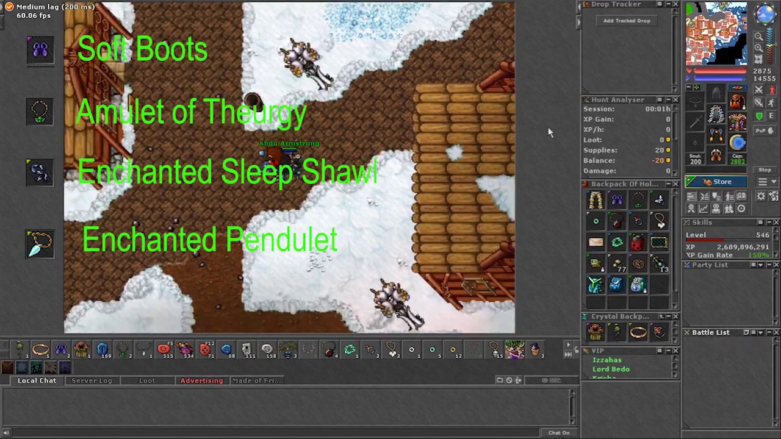Select golden legs in Backpack of Holding

pyautogui.click(x=596, y=199)
